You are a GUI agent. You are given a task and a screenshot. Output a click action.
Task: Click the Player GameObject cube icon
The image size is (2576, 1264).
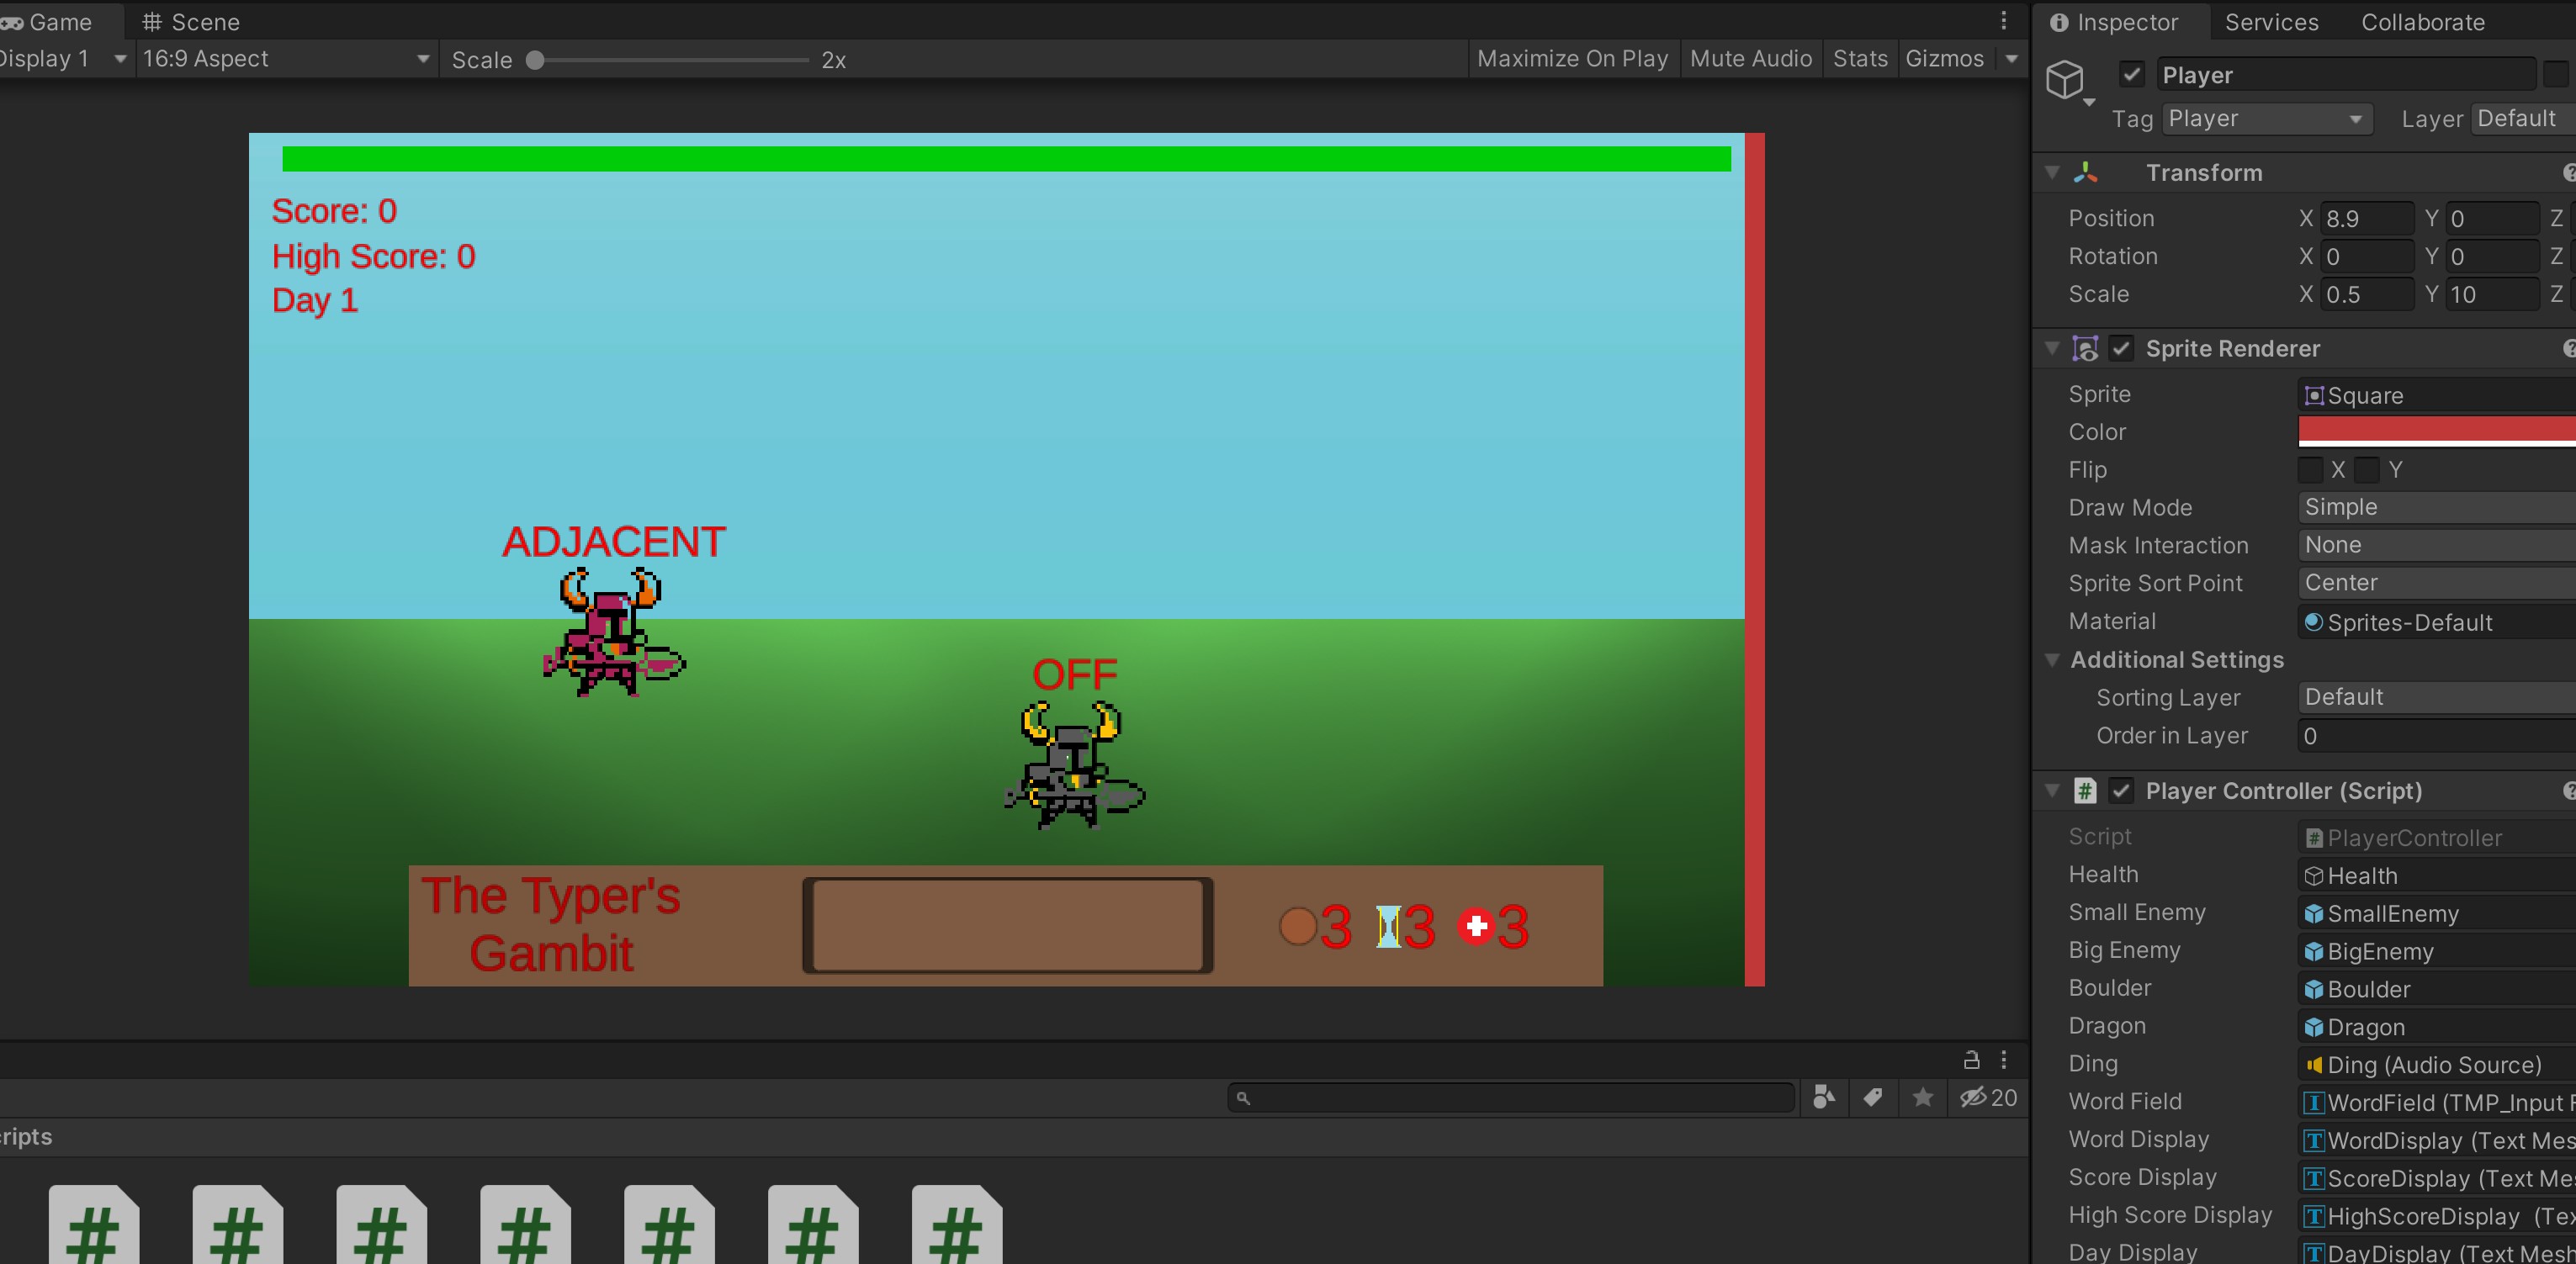(x=2065, y=79)
